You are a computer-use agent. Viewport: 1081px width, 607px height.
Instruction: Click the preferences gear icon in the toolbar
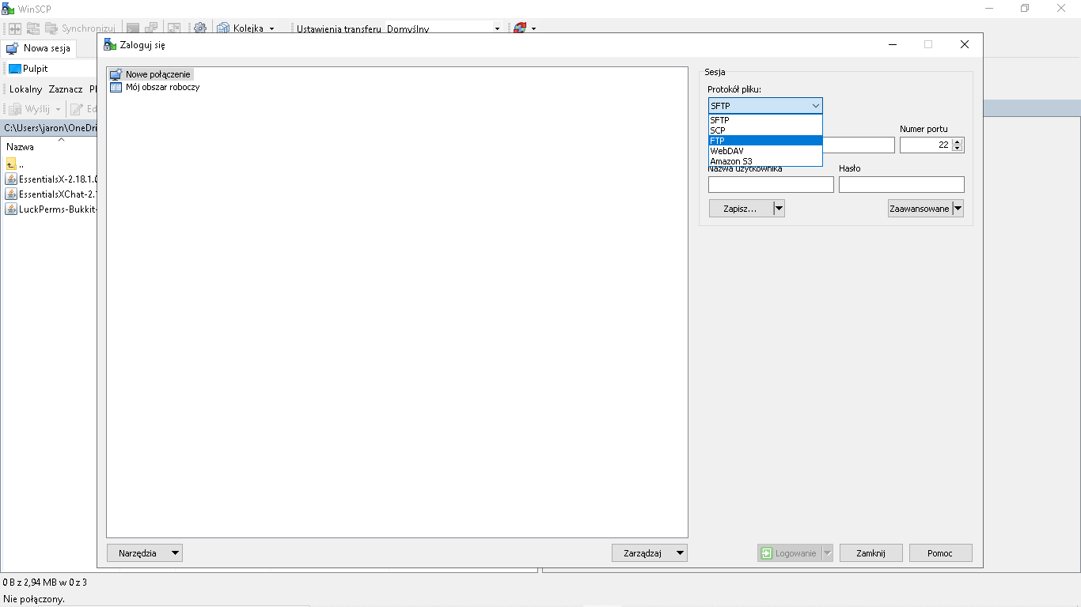click(200, 28)
